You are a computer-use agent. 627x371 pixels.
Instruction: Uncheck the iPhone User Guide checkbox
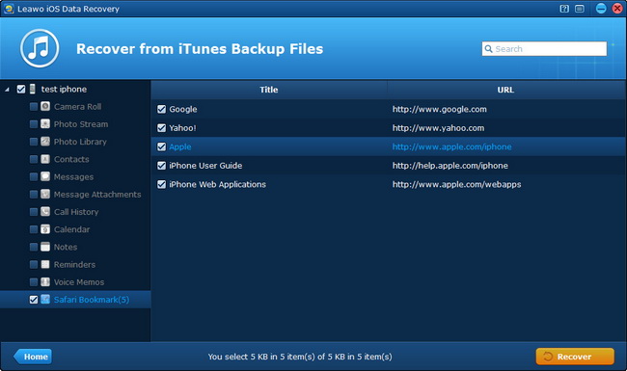click(161, 166)
